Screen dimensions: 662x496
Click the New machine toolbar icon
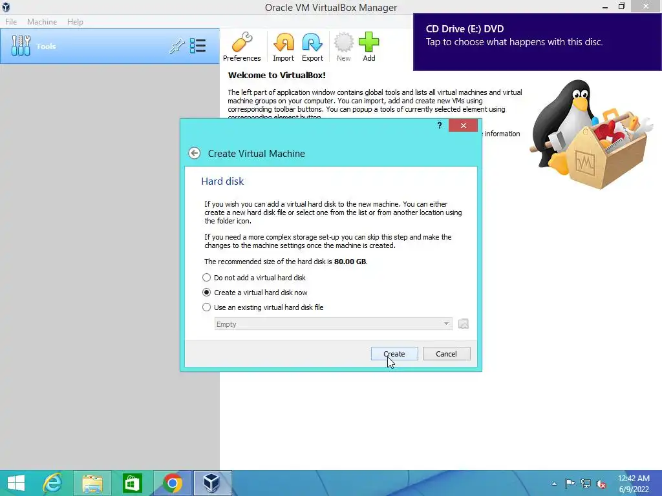pyautogui.click(x=344, y=46)
